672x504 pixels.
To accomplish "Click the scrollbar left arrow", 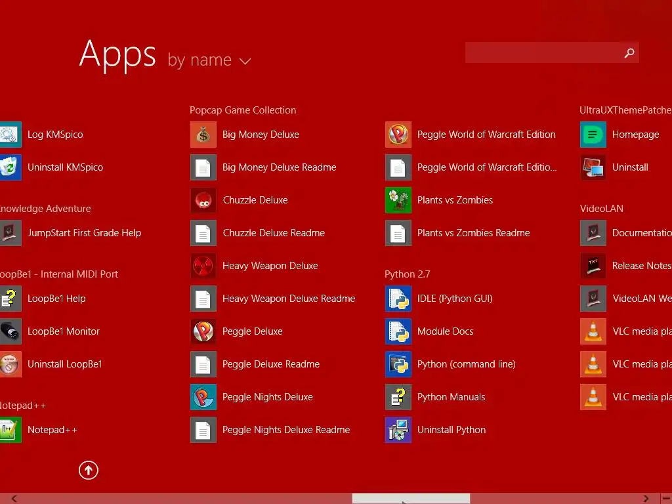I will 14,499.
